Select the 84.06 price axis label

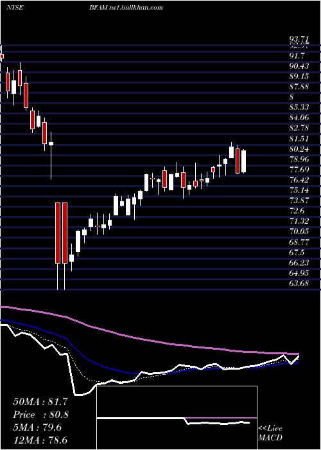pyautogui.click(x=299, y=118)
